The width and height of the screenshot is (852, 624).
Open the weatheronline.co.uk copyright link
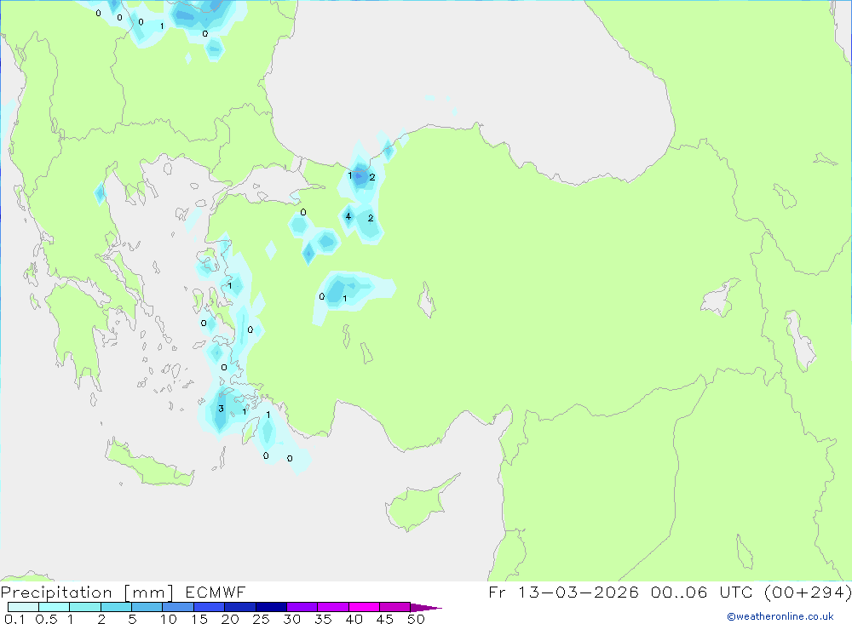[780, 616]
